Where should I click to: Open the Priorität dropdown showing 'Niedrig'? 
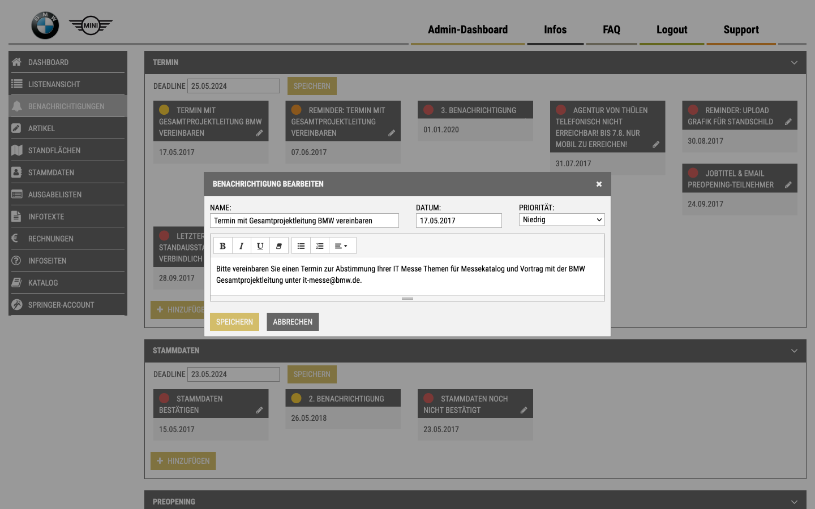pyautogui.click(x=561, y=219)
